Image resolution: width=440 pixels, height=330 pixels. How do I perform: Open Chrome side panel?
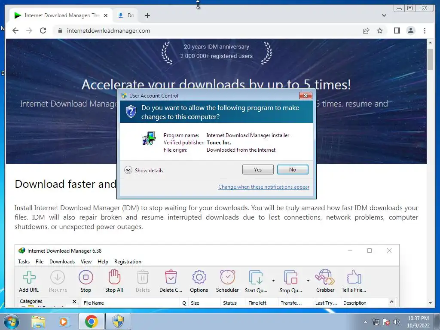point(397,31)
